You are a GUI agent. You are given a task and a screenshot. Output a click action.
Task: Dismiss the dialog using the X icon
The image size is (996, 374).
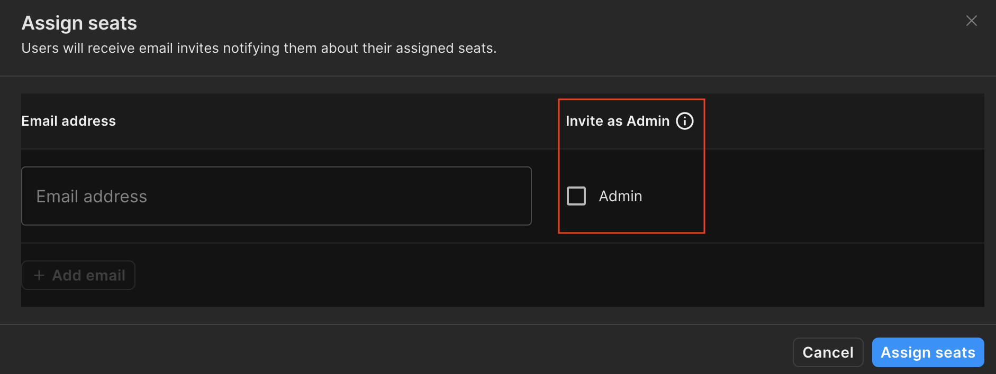(971, 21)
